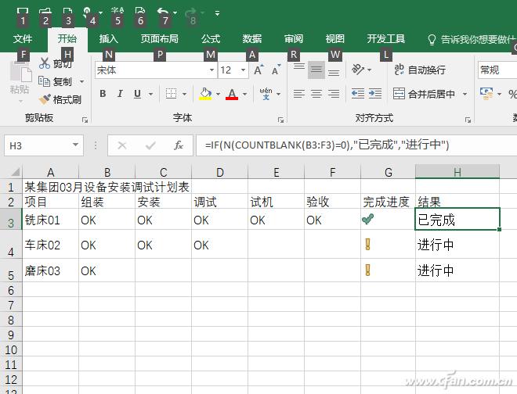
Task: Click the Undo arrow icon
Action: [163, 12]
